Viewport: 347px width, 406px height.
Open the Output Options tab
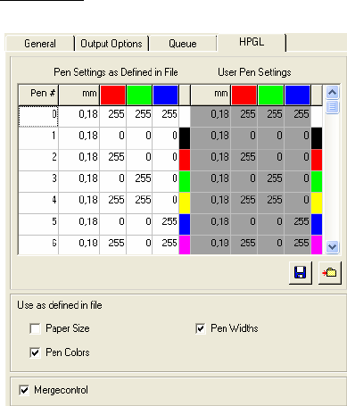click(112, 44)
